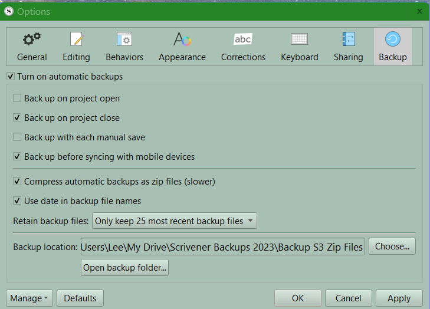Click the Choose... backup location button

point(392,246)
